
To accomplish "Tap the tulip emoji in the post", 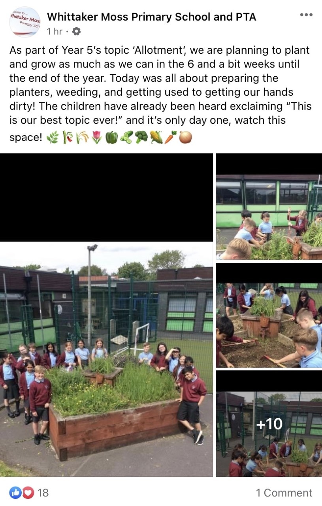I will point(96,138).
